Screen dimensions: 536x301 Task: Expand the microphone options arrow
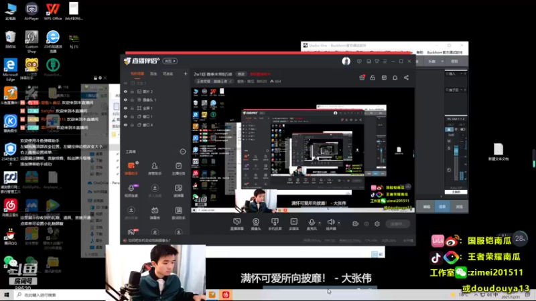point(320,223)
